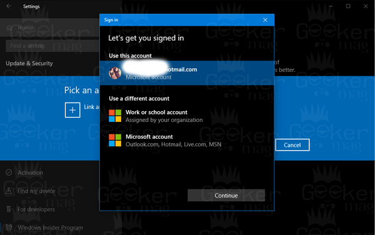Screen dimensions: 375x235
Task: Click the Microsoft account logo icon
Action: point(115,141)
